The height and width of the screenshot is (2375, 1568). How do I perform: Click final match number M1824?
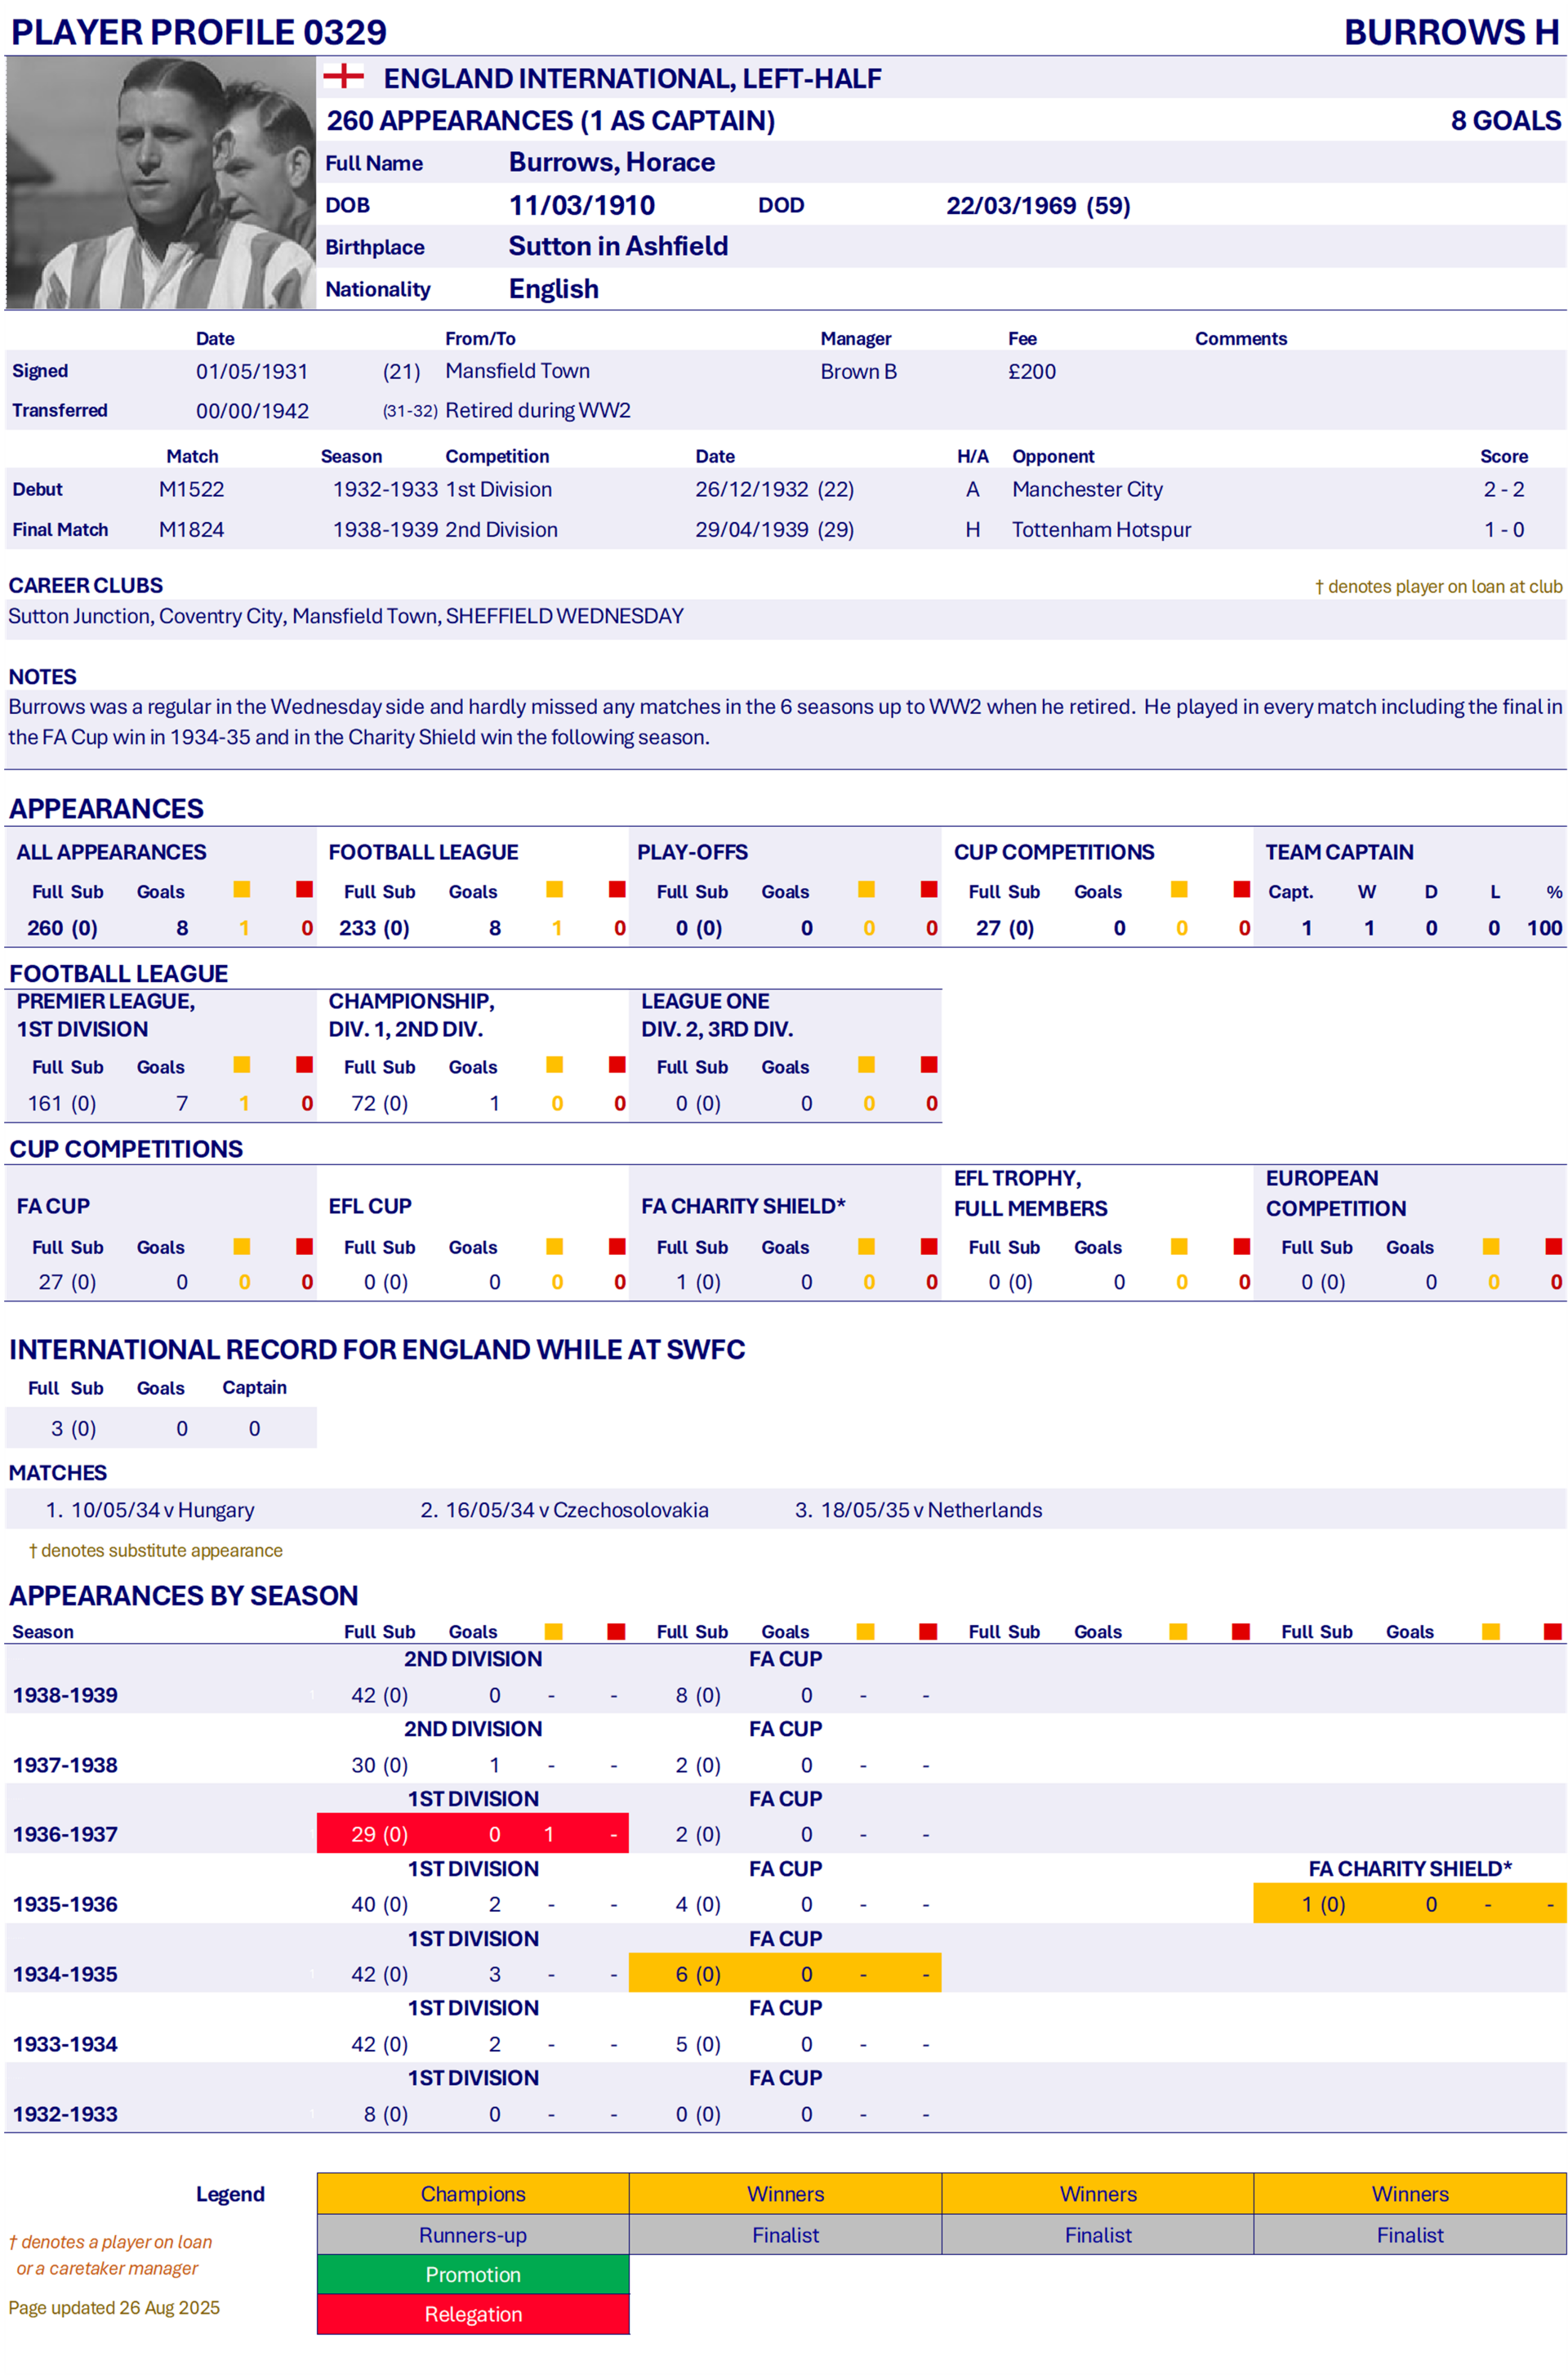[x=191, y=529]
